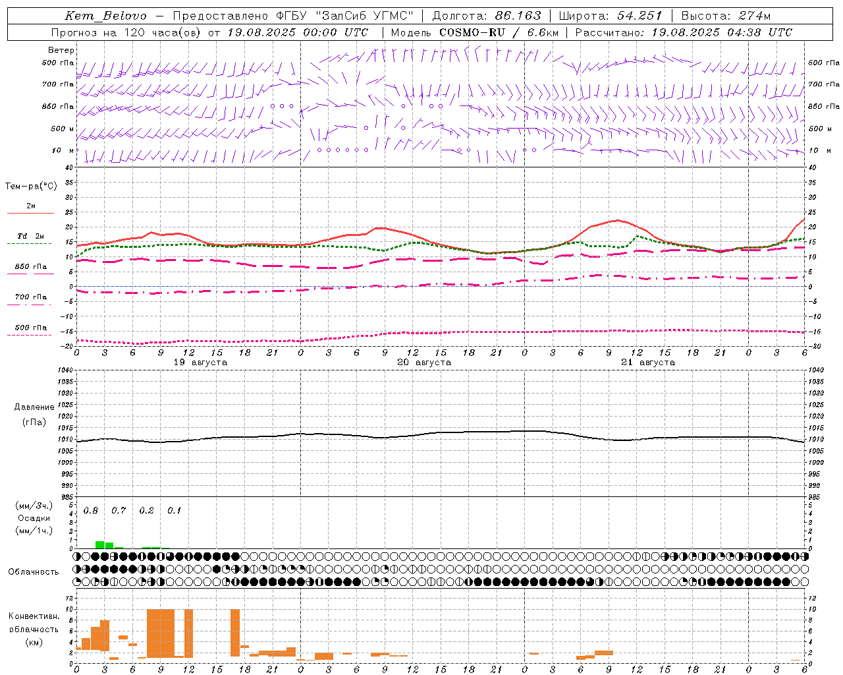This screenshot has width=843, height=675.
Task: Click the 500 гПа temperature legend label
Action: pyautogui.click(x=30, y=328)
